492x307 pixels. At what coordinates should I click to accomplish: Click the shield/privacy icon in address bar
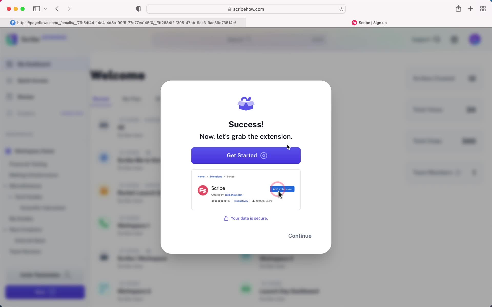138,9
